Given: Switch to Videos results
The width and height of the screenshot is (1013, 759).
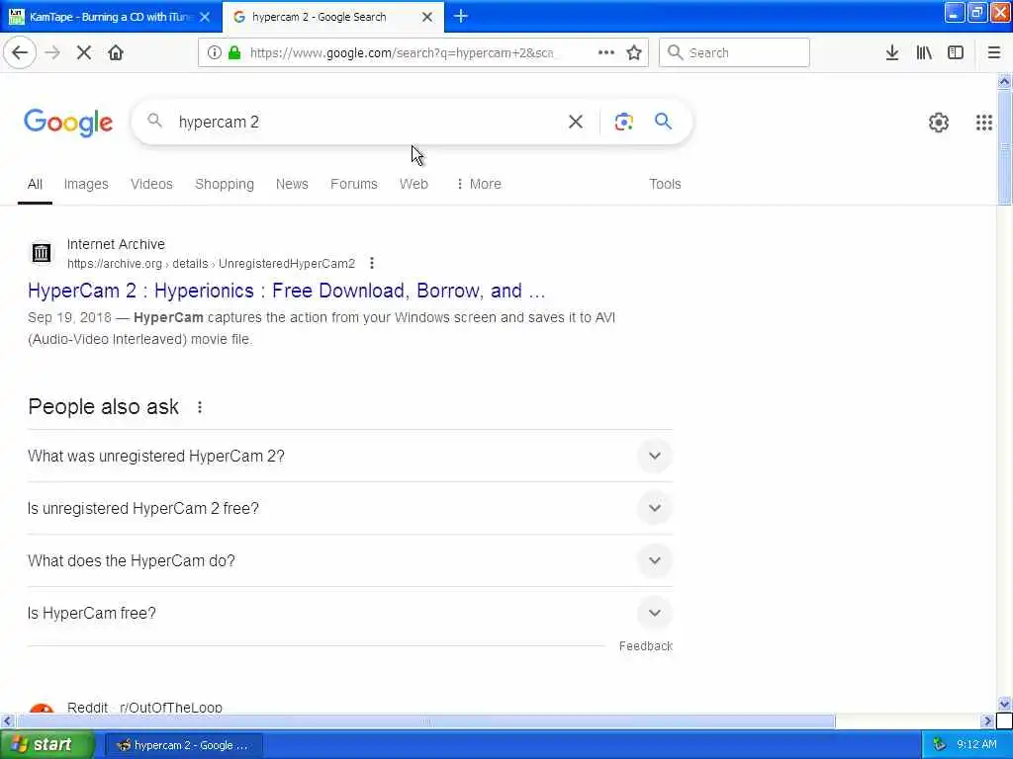Looking at the screenshot, I should 151,184.
